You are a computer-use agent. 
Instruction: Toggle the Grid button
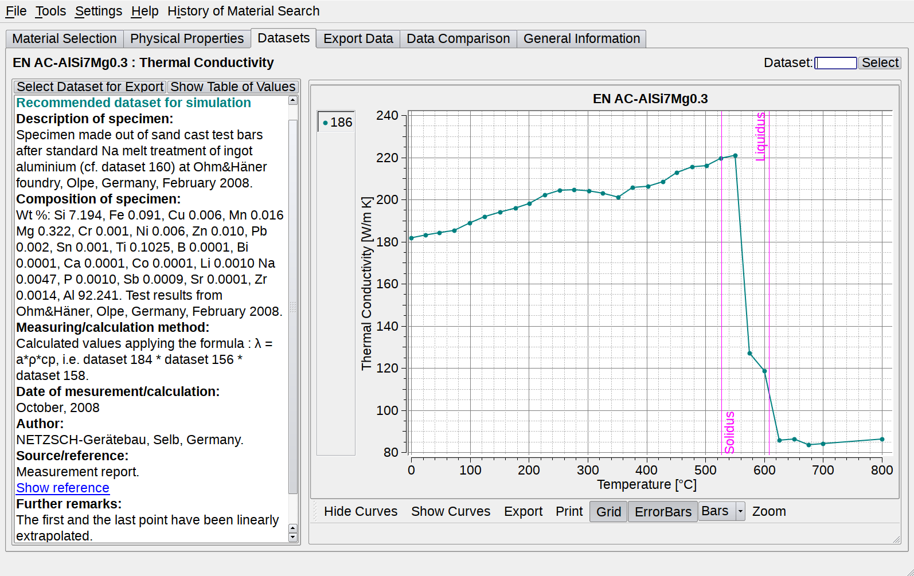tap(608, 512)
